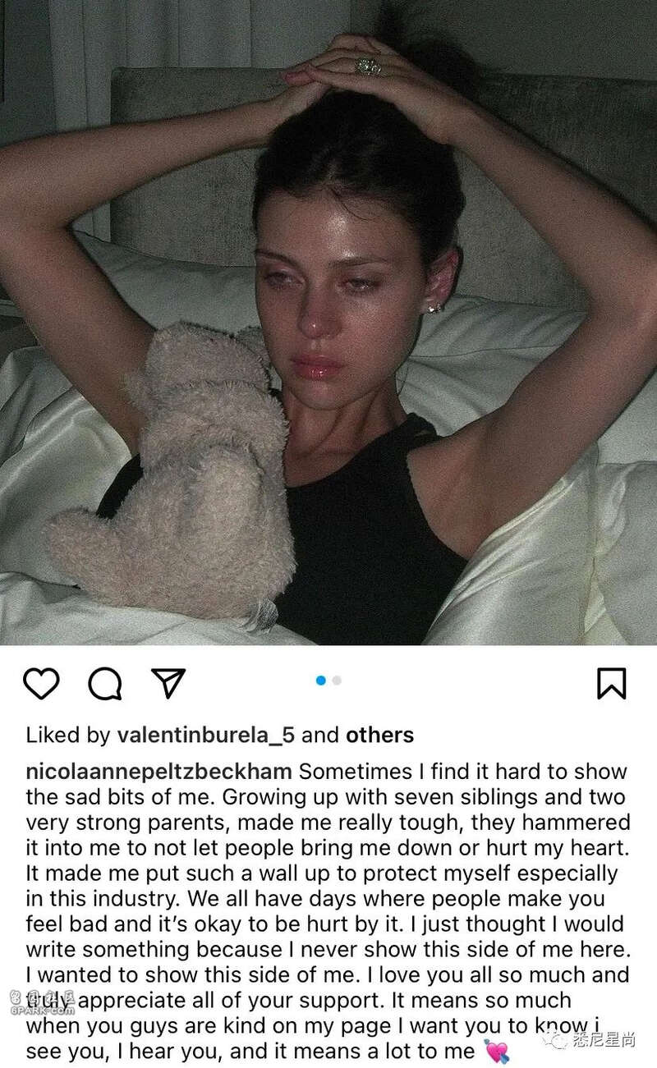Click the caption paragraph starting "Sometimes I find"
This screenshot has height=1068, width=657.
click(327, 911)
